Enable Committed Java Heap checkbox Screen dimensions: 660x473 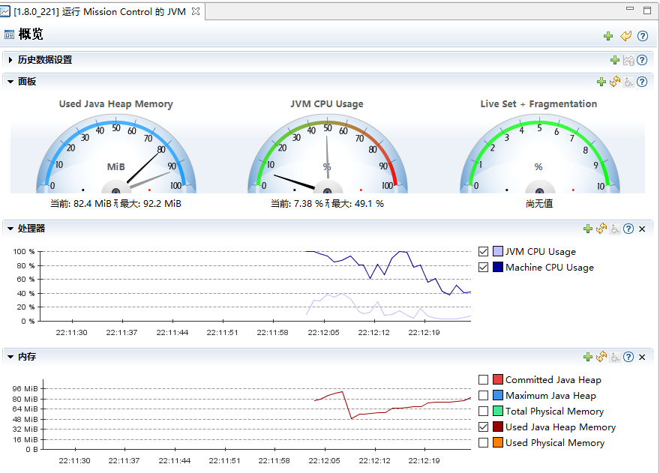[483, 379]
